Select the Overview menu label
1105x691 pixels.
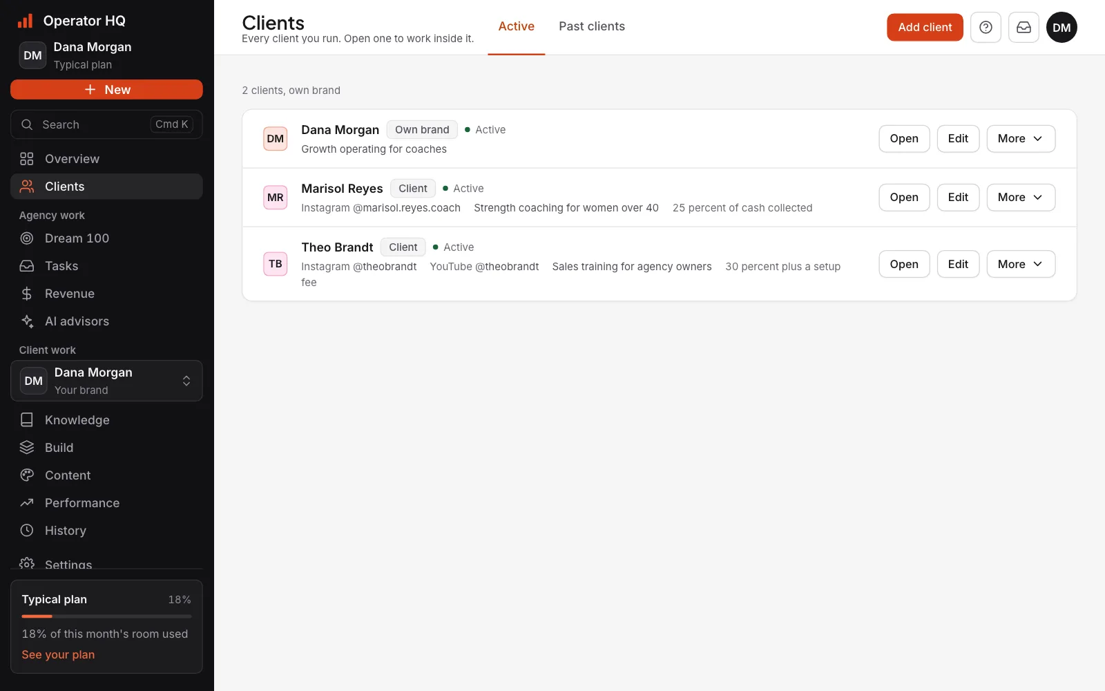point(73,159)
